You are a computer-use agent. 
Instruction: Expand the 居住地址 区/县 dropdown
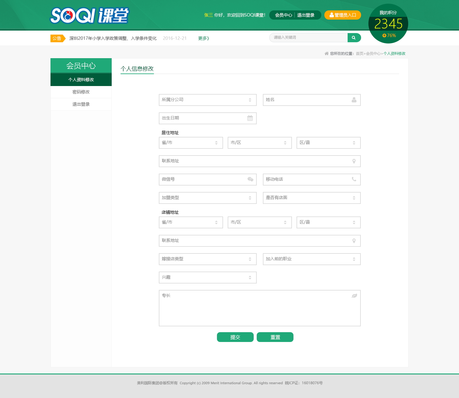pyautogui.click(x=329, y=143)
